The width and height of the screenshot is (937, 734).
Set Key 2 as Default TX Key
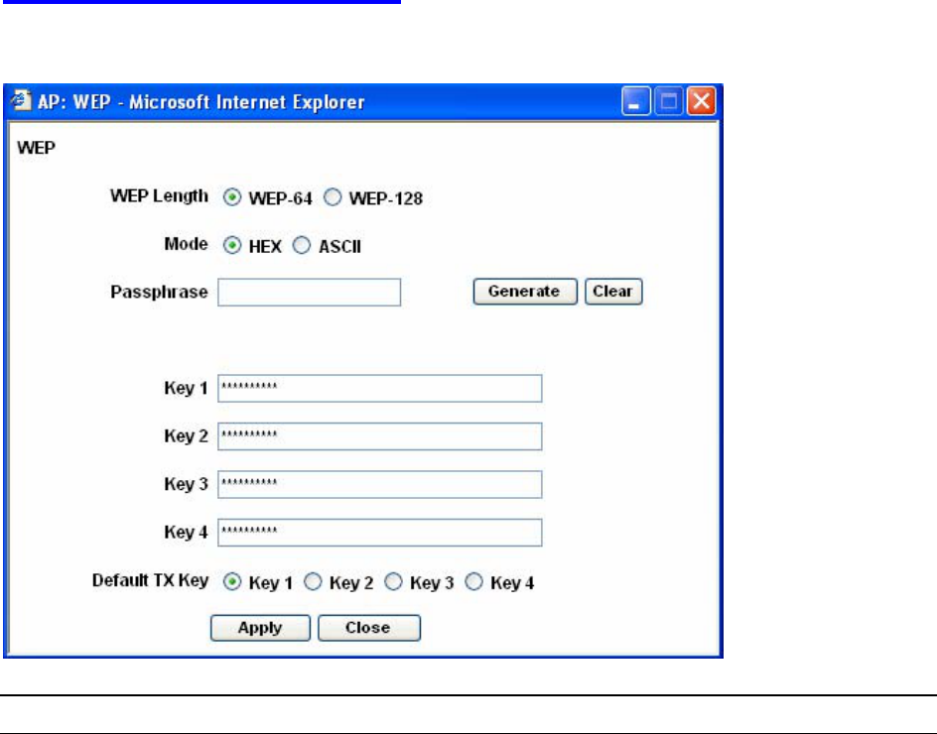[313, 581]
